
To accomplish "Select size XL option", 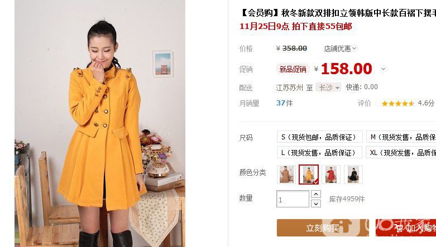I will pos(401,152).
